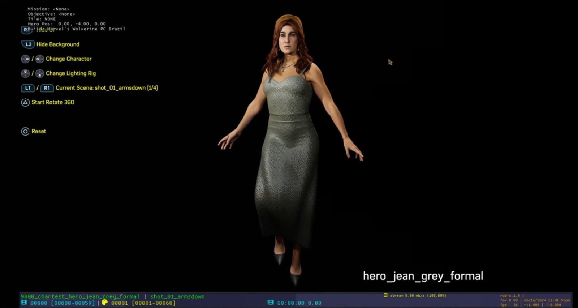Select the Change Lighting Rig option
Screen dimensions: 578x308
(71, 73)
